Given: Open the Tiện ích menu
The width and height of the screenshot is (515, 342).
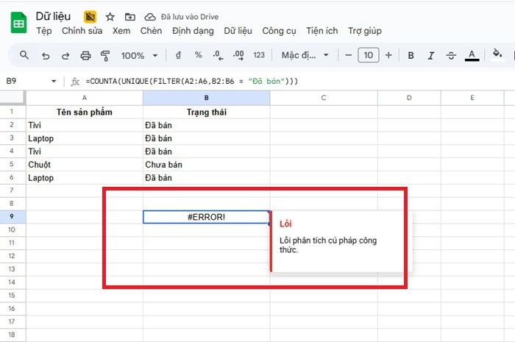Looking at the screenshot, I should (x=322, y=31).
